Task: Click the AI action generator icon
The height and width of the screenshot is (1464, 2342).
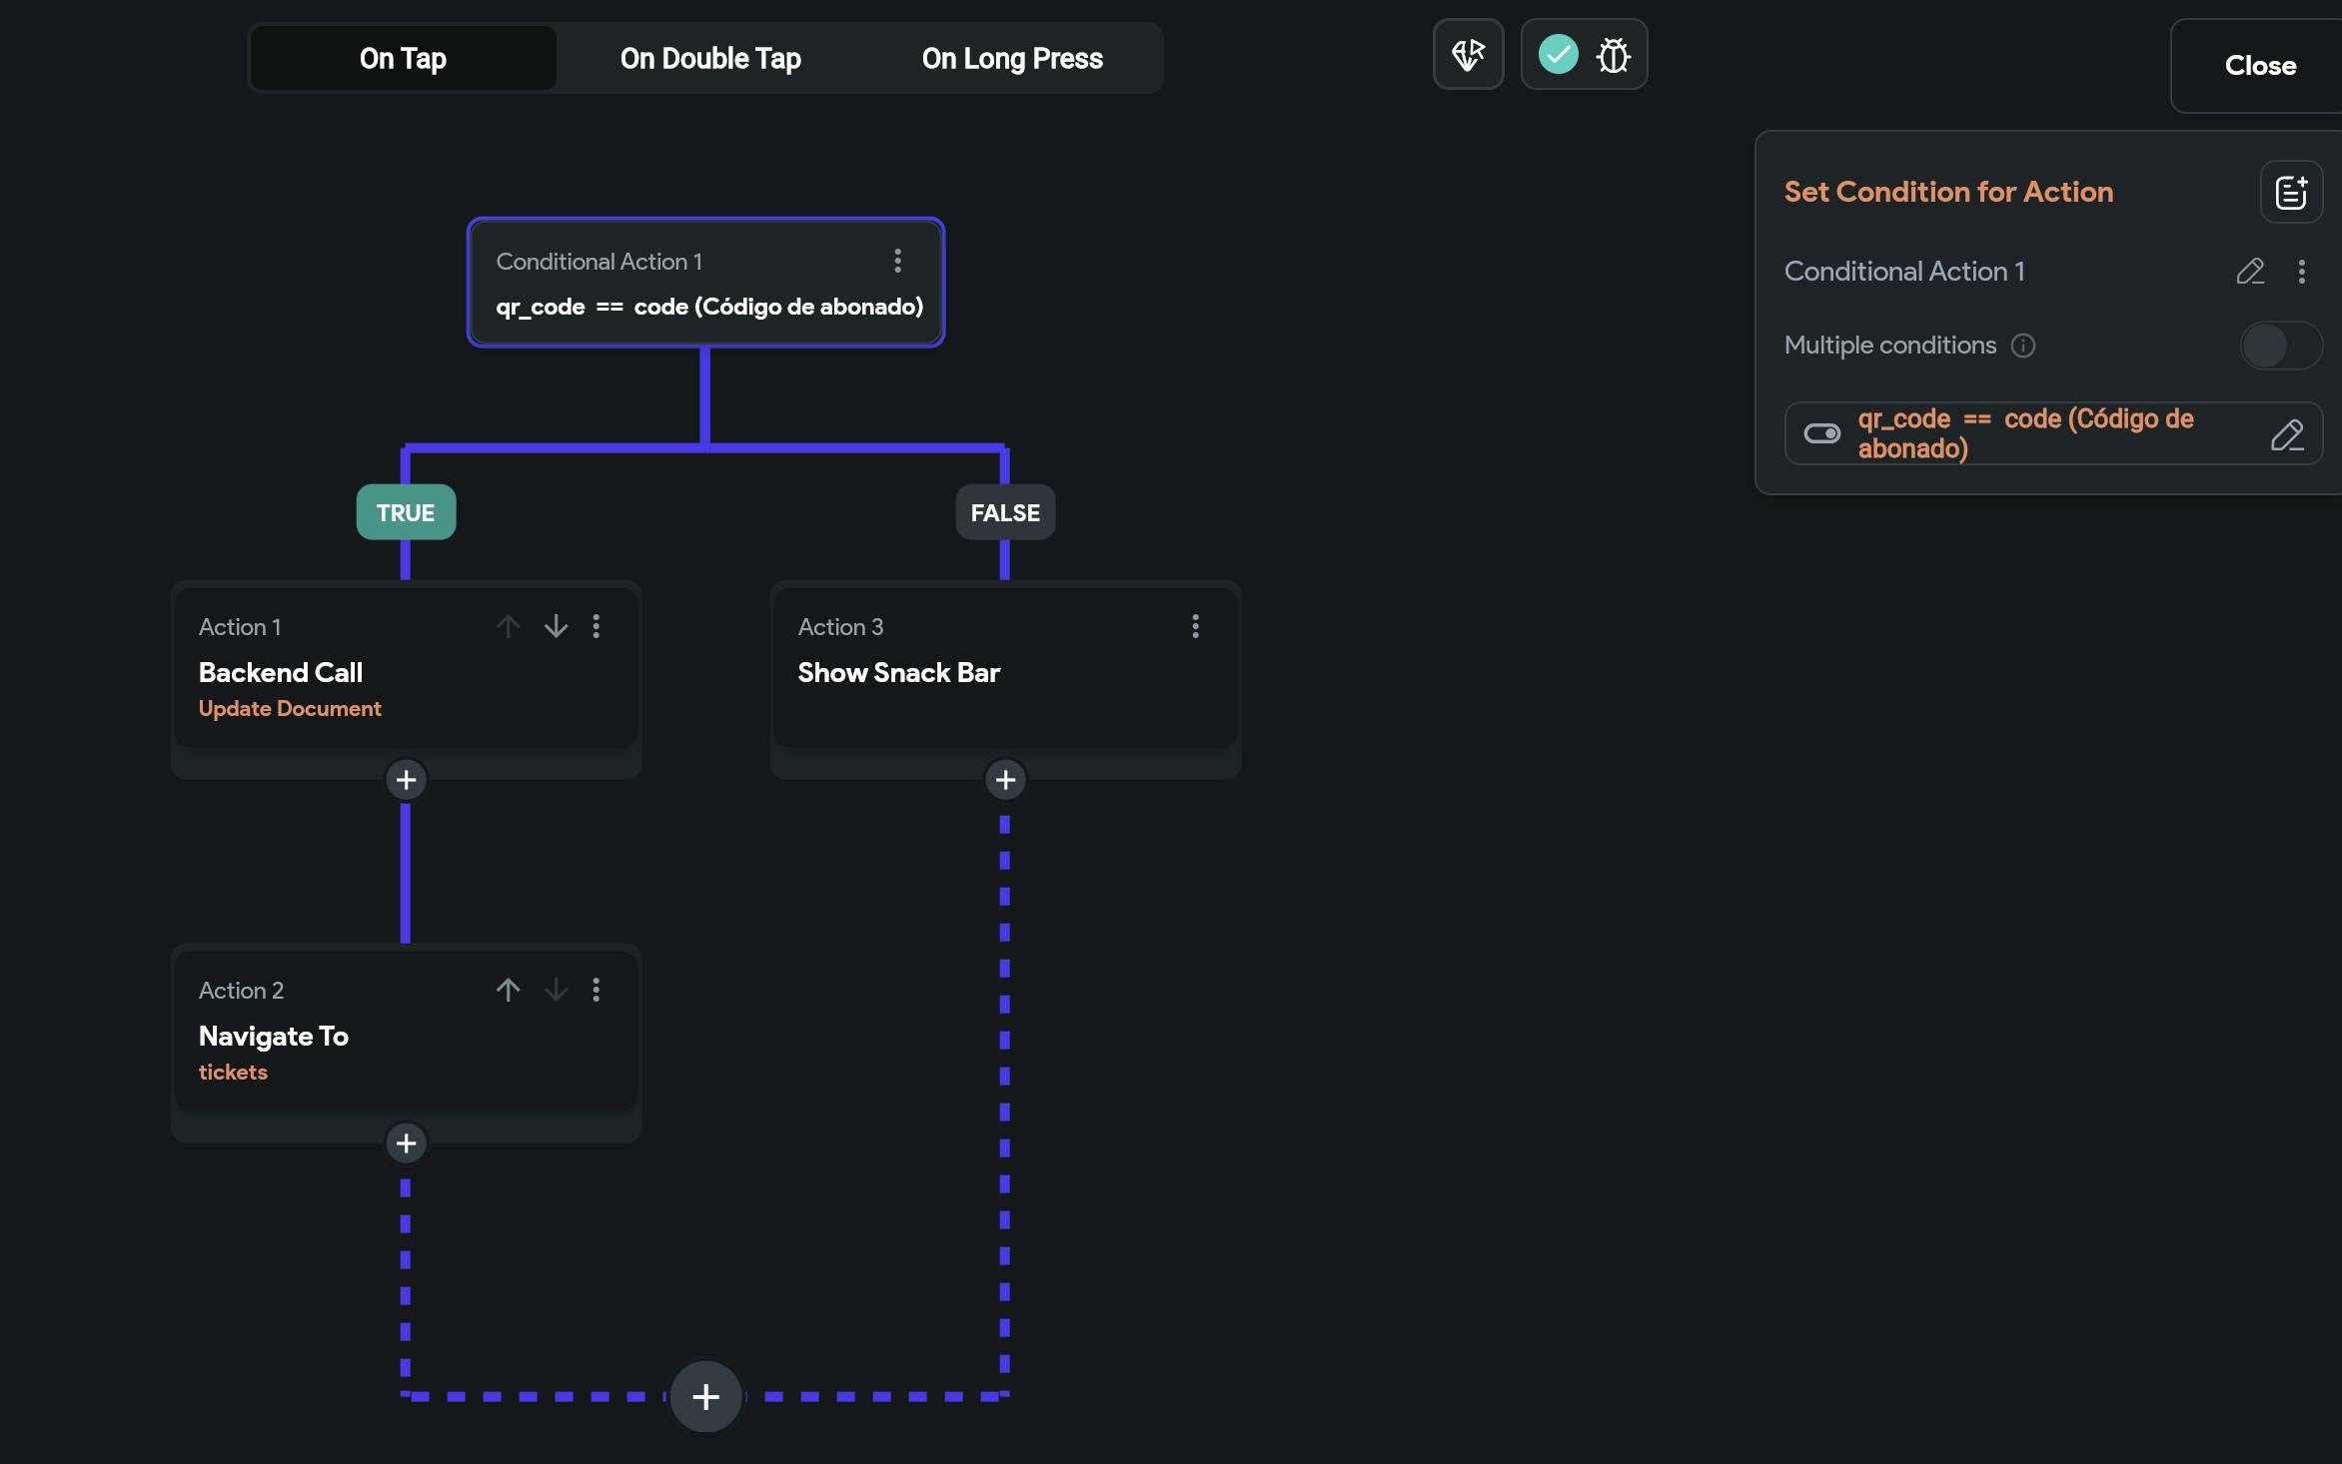Action: point(1468,55)
